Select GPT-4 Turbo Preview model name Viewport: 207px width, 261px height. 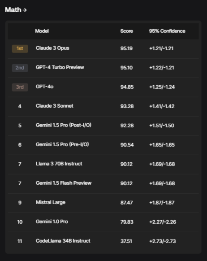60,67
